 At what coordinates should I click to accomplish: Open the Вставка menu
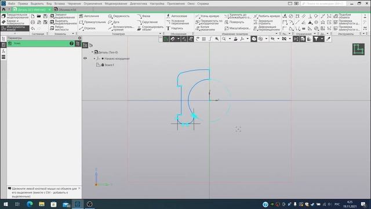(60, 3)
